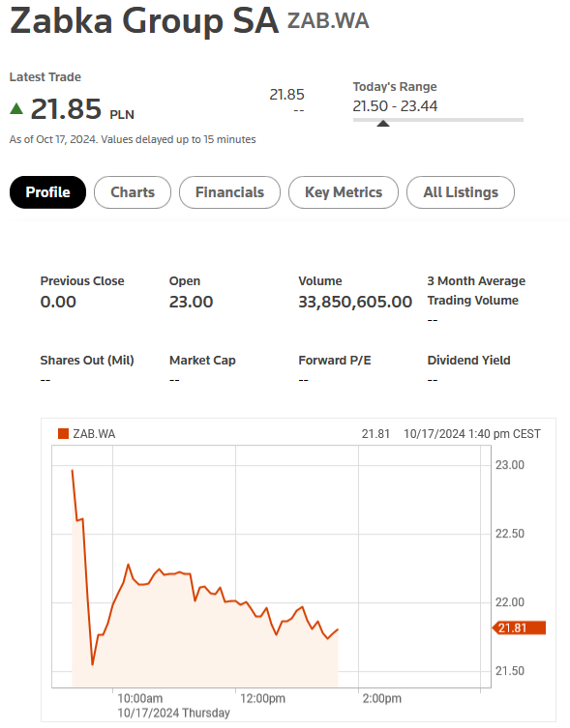Click the chart timestamp 10/17/2024 1:40 pm CEST
The height and width of the screenshot is (728, 570).
[x=472, y=434]
